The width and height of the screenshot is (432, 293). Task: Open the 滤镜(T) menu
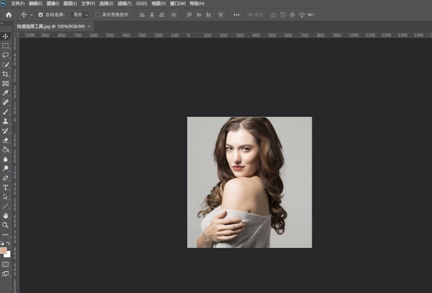coord(125,4)
